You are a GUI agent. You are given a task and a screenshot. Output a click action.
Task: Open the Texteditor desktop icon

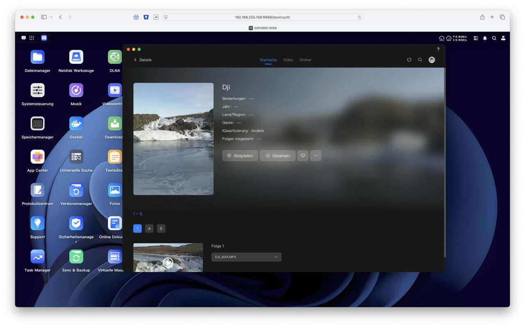pos(115,157)
